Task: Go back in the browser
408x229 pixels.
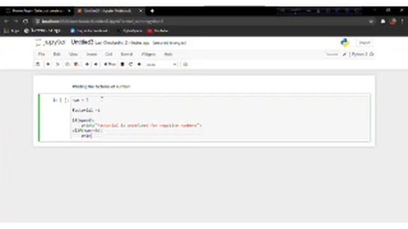Action: (6, 21)
